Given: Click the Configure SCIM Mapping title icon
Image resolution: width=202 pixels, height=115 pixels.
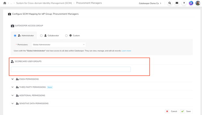Looking at the screenshot, I should [10, 14].
